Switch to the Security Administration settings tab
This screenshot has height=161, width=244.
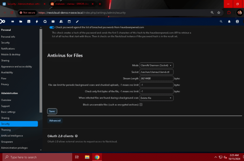pos(24,4)
